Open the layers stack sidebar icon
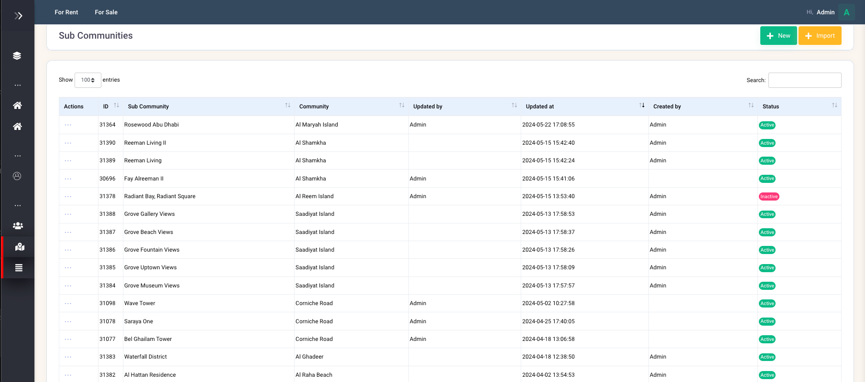This screenshot has height=382, width=865. (17, 56)
